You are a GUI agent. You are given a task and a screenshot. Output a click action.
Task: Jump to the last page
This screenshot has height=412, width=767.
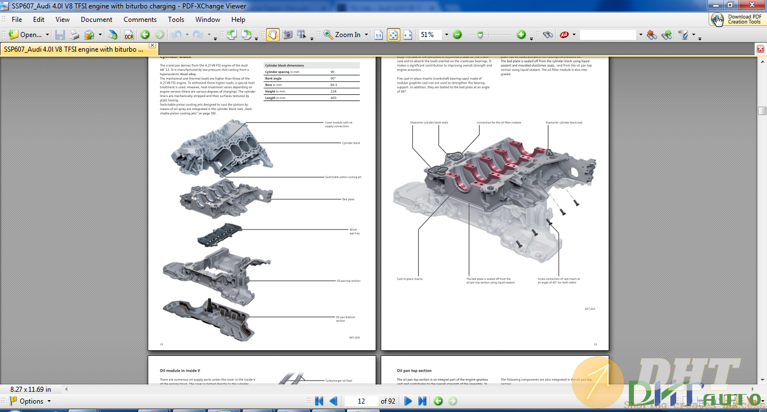(x=422, y=401)
